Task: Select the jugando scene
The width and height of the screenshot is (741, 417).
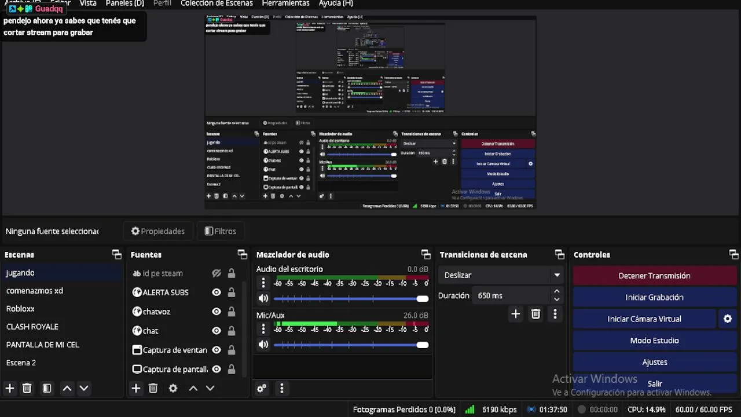Action: click(x=61, y=273)
